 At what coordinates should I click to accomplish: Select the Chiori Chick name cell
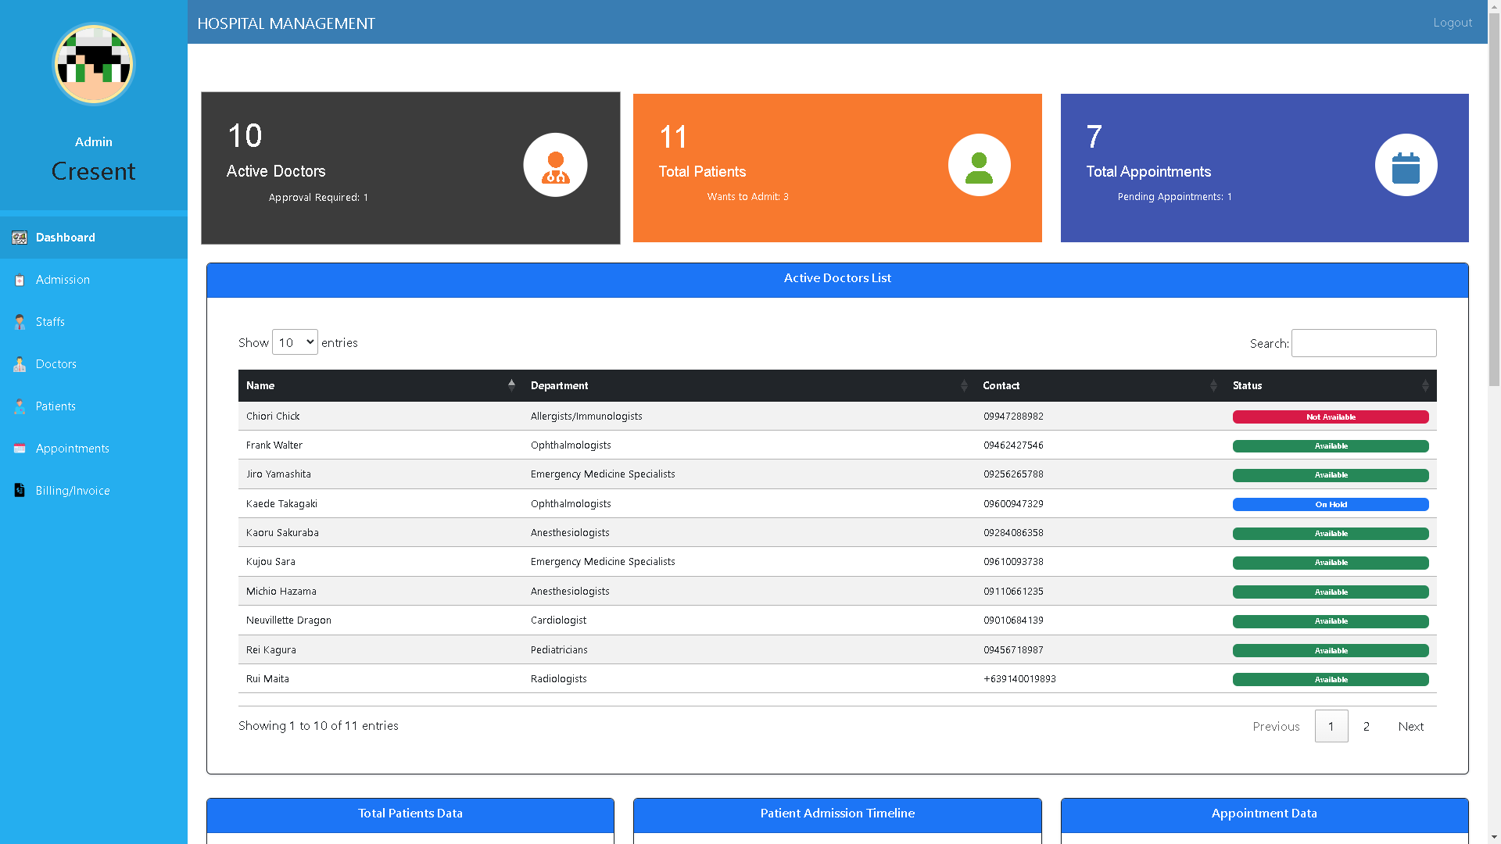[x=380, y=416]
